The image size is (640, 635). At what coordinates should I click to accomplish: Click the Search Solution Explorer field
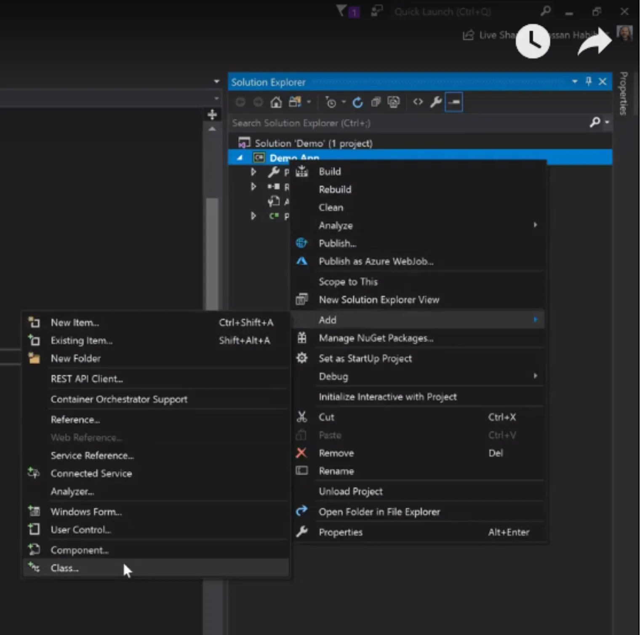[x=410, y=123]
